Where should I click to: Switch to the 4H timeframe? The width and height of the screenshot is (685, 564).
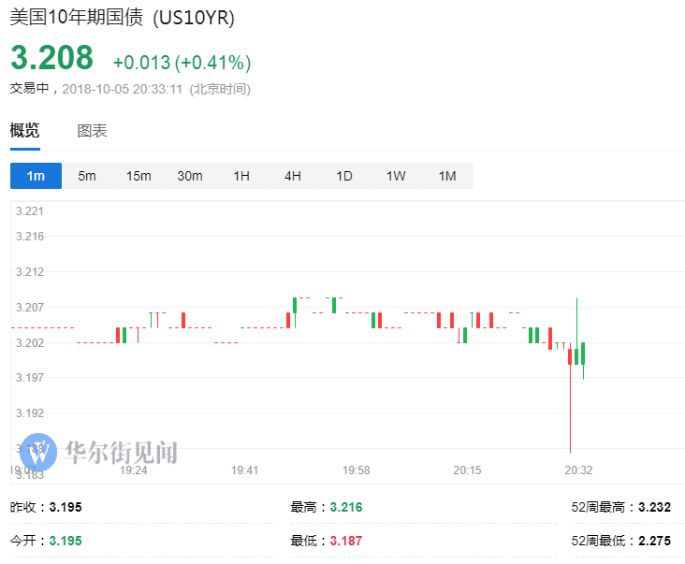(x=293, y=176)
